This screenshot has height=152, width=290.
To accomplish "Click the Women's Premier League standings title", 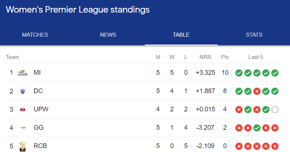I will tap(78, 10).
